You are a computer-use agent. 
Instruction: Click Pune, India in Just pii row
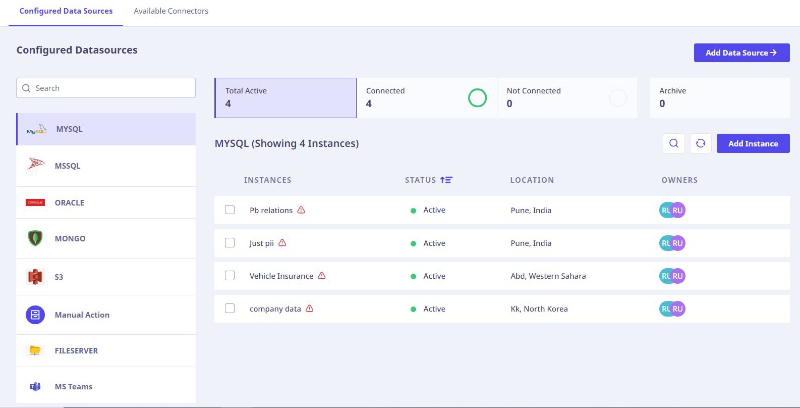(x=531, y=243)
